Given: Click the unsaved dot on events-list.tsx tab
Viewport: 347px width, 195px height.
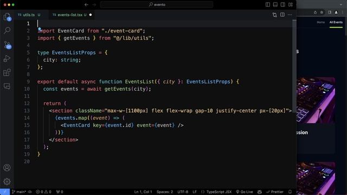Looking at the screenshot, I should [91, 15].
